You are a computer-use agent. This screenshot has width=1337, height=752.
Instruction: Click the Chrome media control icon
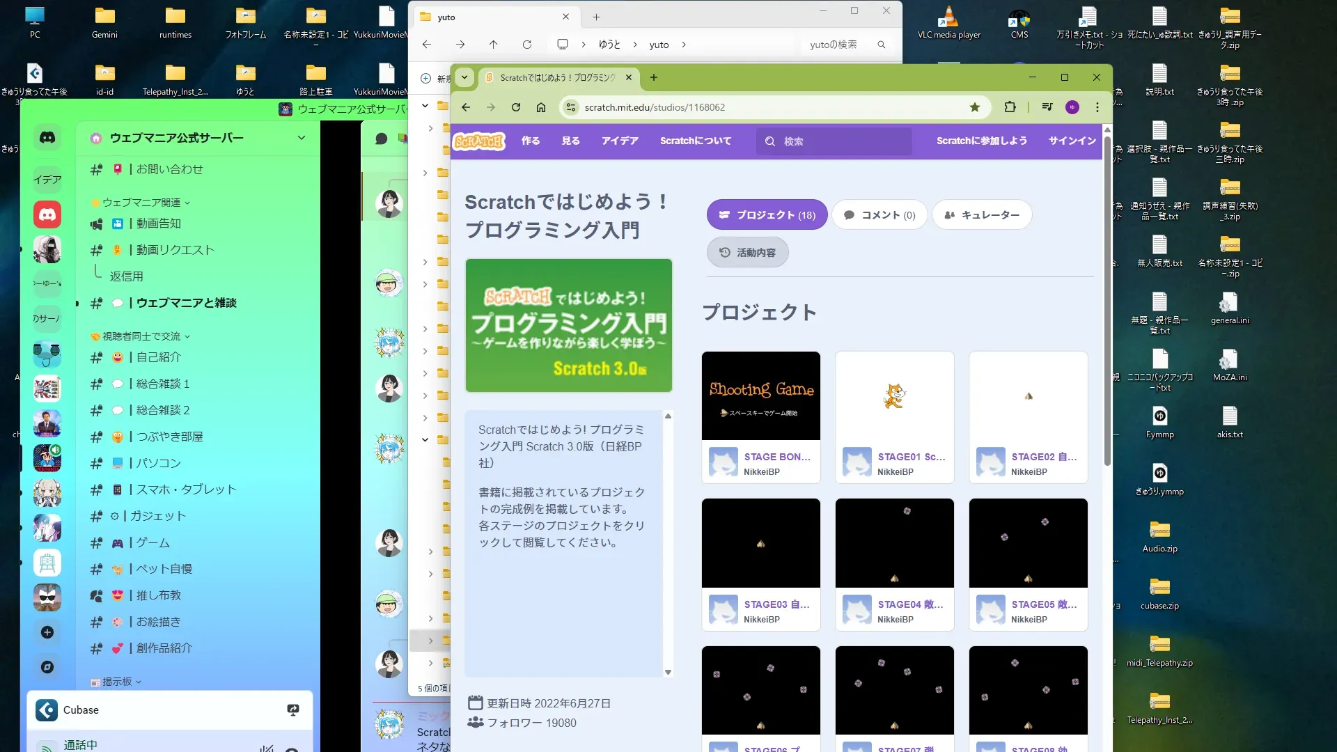tap(1047, 107)
